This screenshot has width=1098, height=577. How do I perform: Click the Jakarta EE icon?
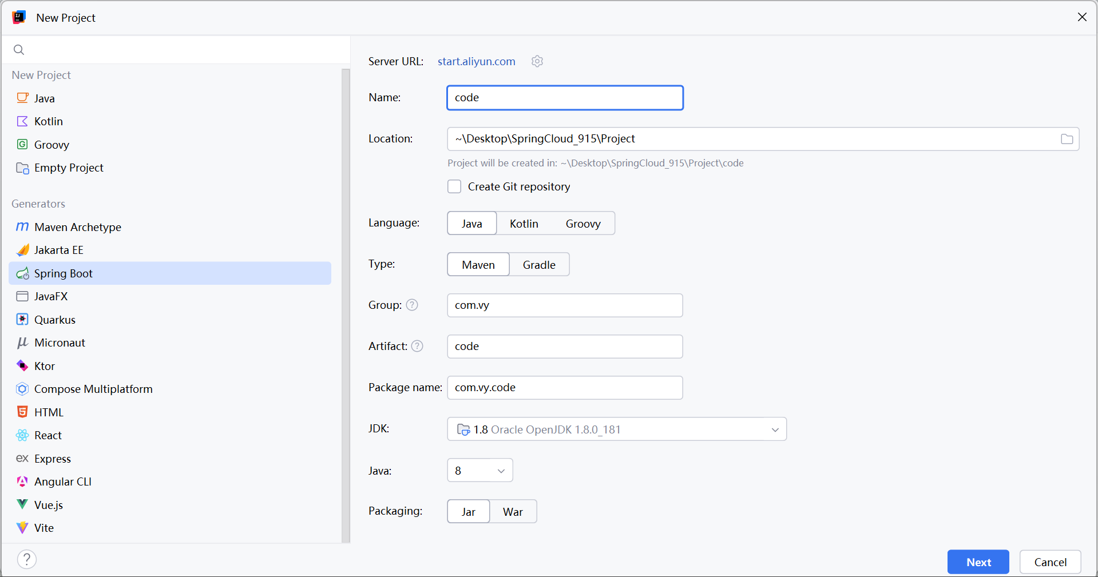tap(22, 250)
